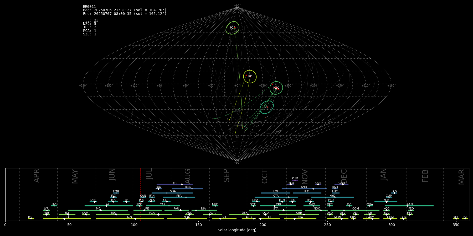Click the ORS shower label on the timeline
The image size is (473, 236).
pos(318,183)
